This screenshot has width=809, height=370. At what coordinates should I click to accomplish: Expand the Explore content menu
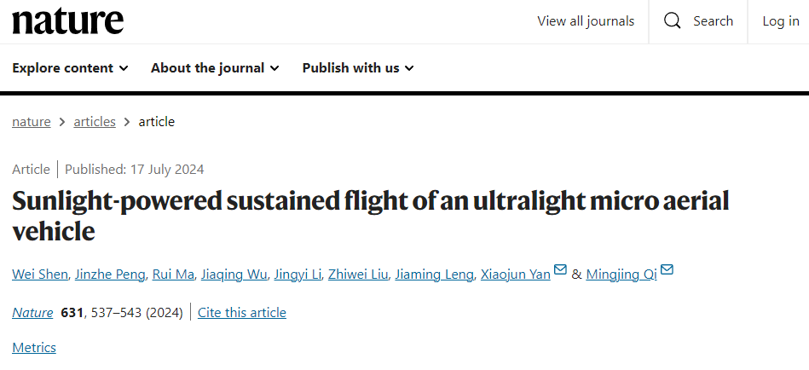(70, 68)
